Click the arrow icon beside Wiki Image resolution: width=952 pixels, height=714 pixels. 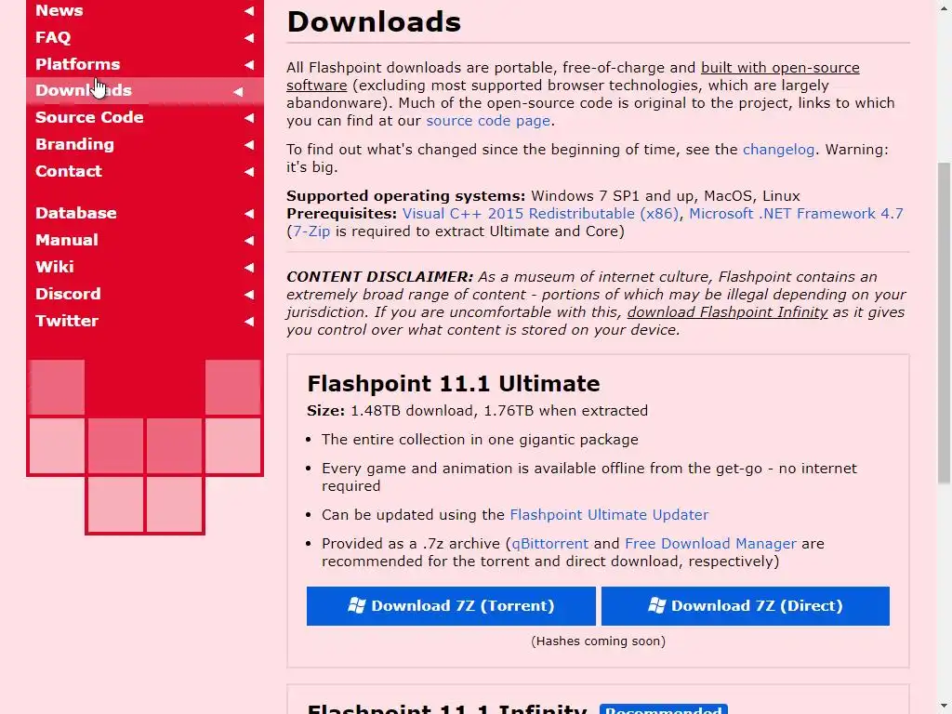249,267
